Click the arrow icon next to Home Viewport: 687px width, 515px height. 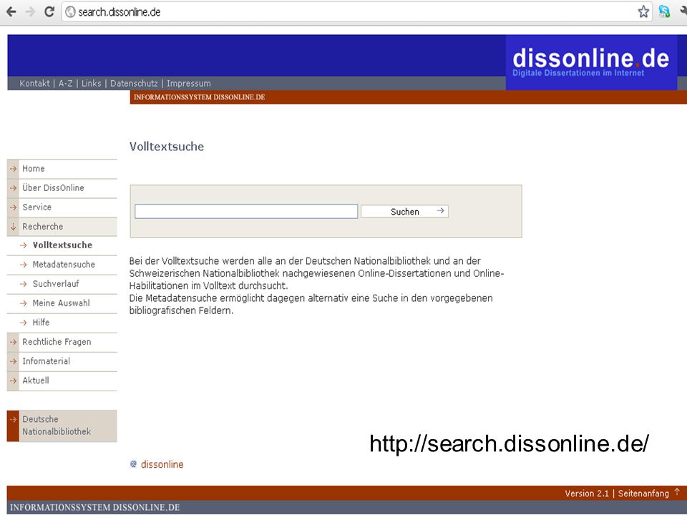pyautogui.click(x=13, y=169)
